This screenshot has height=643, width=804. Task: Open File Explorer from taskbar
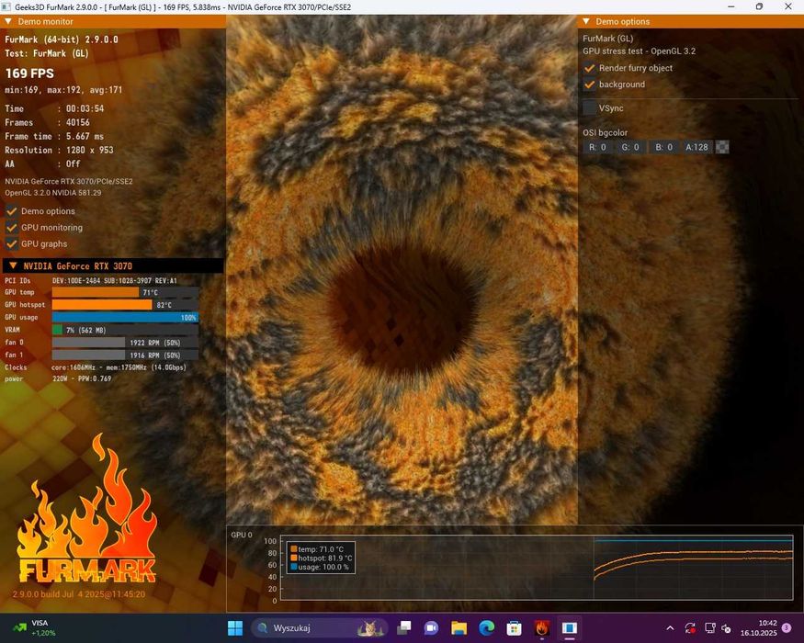459,627
